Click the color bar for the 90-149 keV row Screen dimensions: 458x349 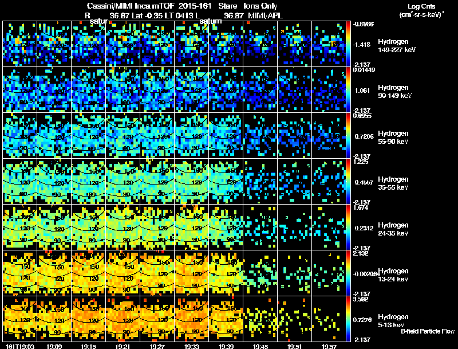pos(348,90)
